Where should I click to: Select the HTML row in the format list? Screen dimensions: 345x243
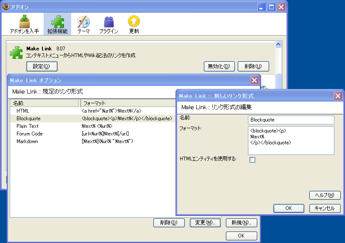[93, 111]
